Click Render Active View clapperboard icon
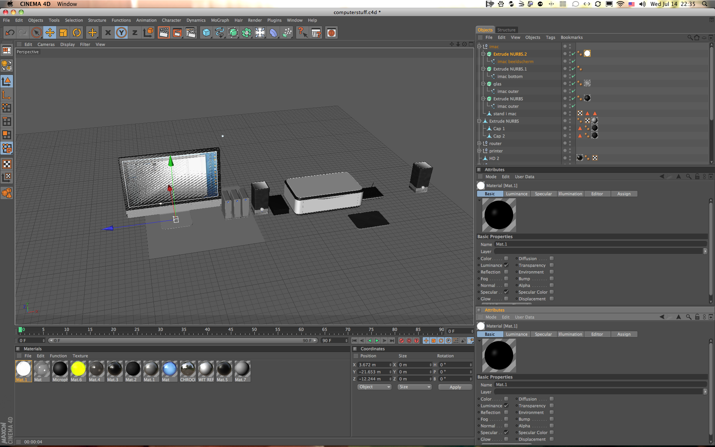 click(163, 33)
